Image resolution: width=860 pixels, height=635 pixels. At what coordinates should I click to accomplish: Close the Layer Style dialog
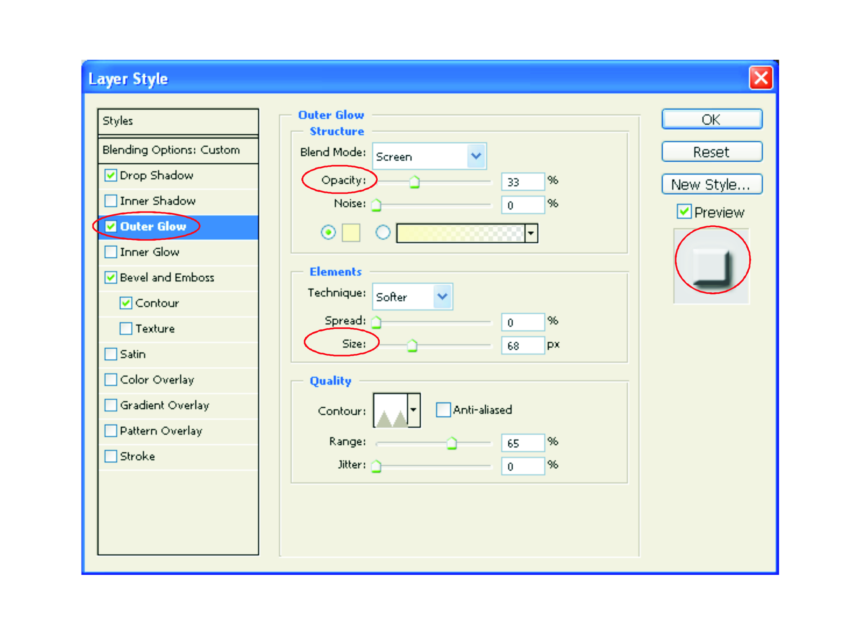pyautogui.click(x=761, y=78)
